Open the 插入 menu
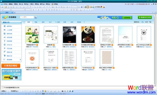 click(21, 4)
